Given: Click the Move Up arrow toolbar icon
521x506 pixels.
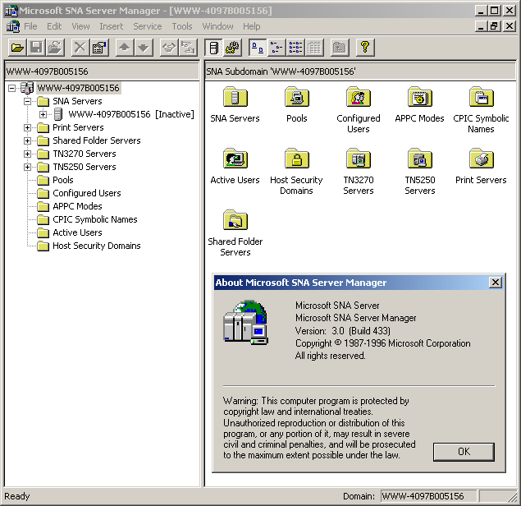Looking at the screenshot, I should click(x=125, y=48).
